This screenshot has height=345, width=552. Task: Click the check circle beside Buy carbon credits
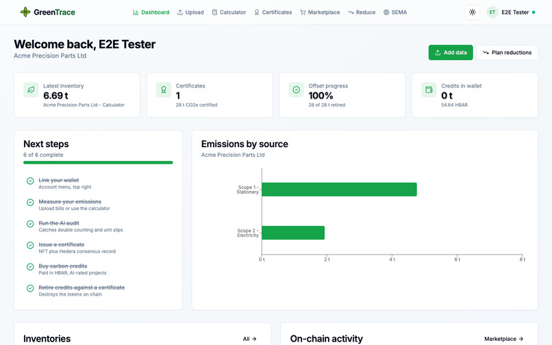click(x=30, y=267)
